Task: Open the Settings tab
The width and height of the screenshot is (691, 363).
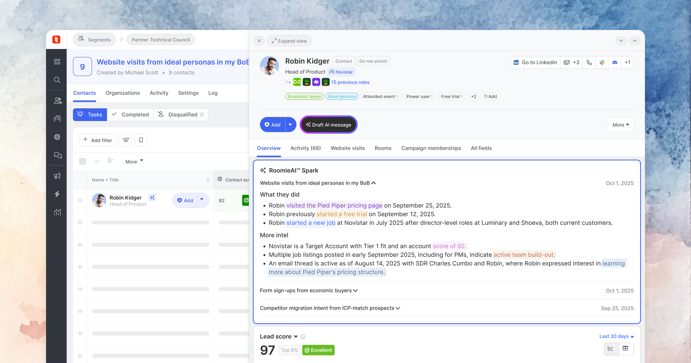Action: pos(188,93)
